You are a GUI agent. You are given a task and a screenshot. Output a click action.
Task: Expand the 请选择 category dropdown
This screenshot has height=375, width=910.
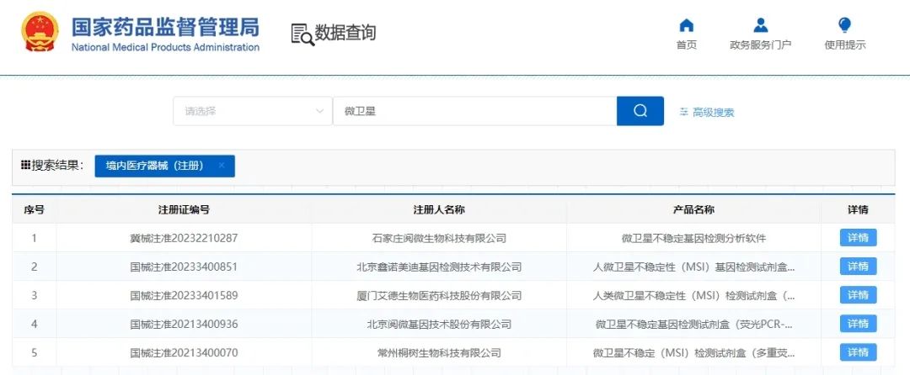coord(252,111)
